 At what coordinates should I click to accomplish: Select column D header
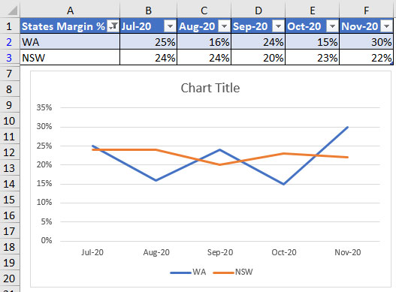click(258, 11)
